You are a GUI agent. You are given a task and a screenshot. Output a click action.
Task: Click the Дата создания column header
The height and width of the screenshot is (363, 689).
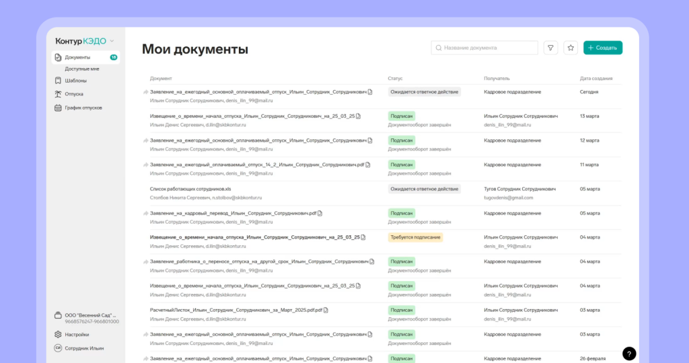click(596, 79)
